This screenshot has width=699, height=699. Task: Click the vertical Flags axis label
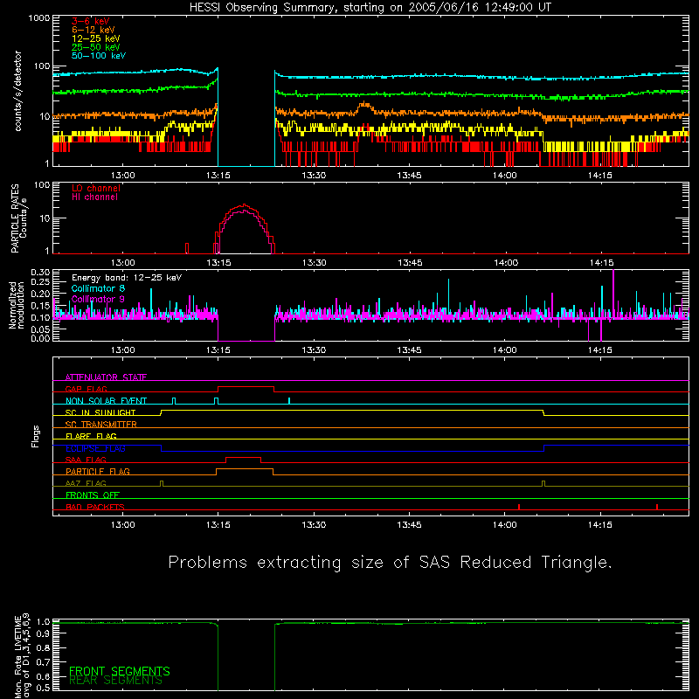(35, 436)
